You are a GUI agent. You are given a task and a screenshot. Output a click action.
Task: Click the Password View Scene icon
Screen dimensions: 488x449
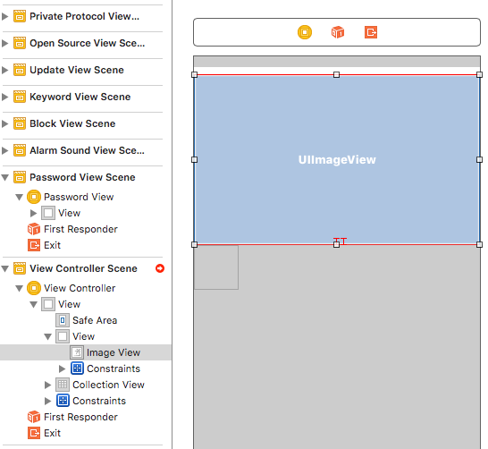tap(20, 177)
